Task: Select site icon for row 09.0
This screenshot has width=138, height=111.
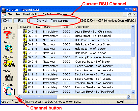Action: (x=25, y=61)
